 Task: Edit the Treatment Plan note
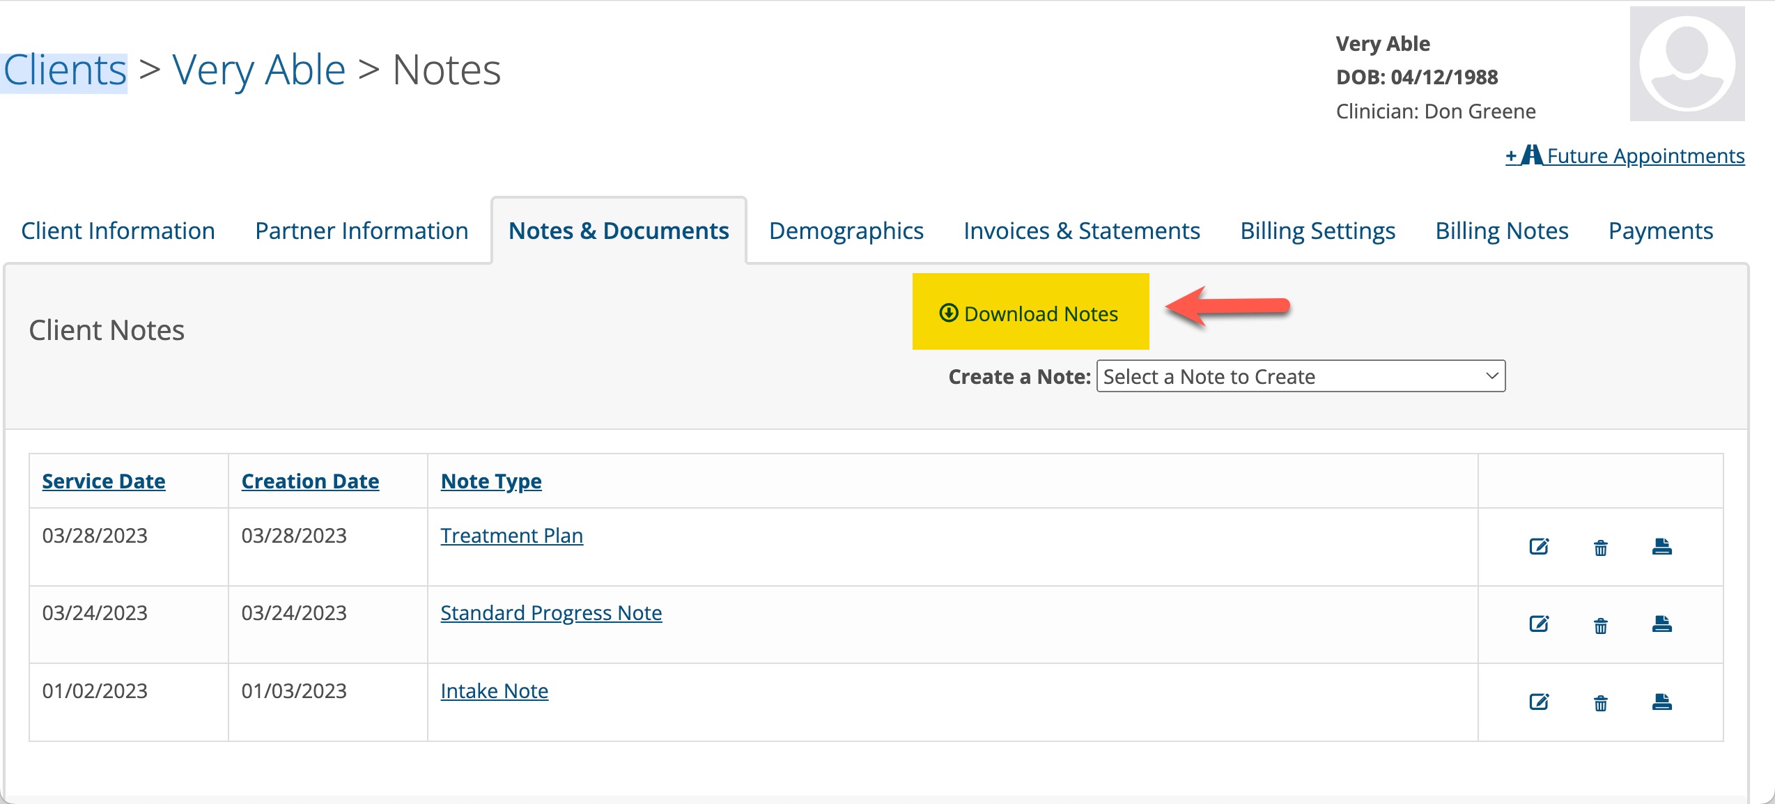[1539, 547]
